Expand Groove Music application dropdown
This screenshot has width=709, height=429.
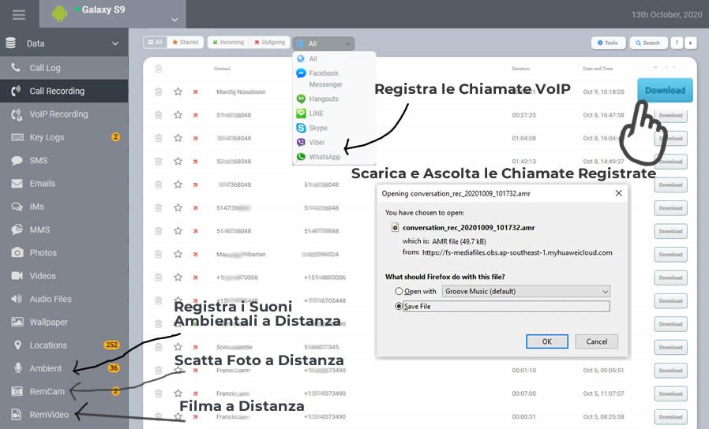(x=527, y=291)
